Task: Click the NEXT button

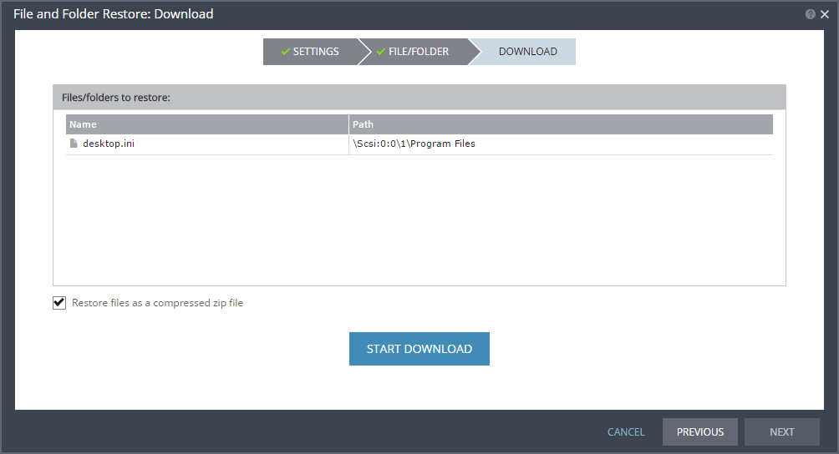Action: (781, 431)
